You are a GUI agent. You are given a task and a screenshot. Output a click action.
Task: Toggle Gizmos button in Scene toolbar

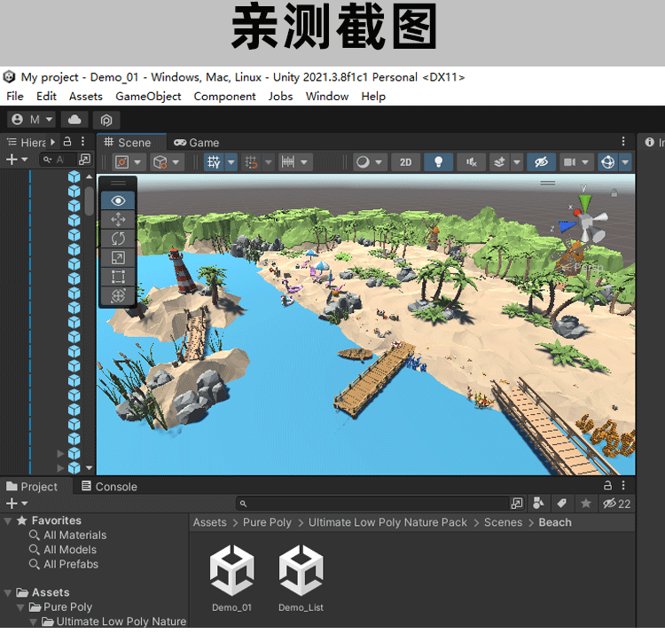pos(608,162)
